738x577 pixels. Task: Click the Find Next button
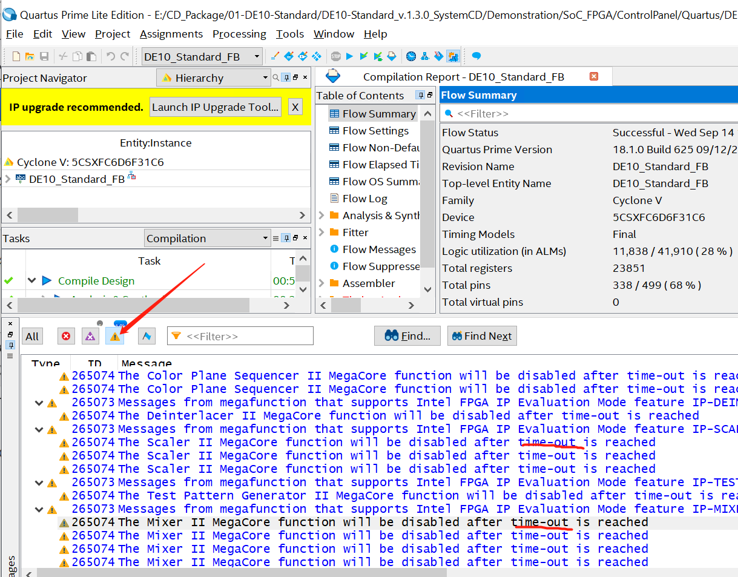point(482,336)
